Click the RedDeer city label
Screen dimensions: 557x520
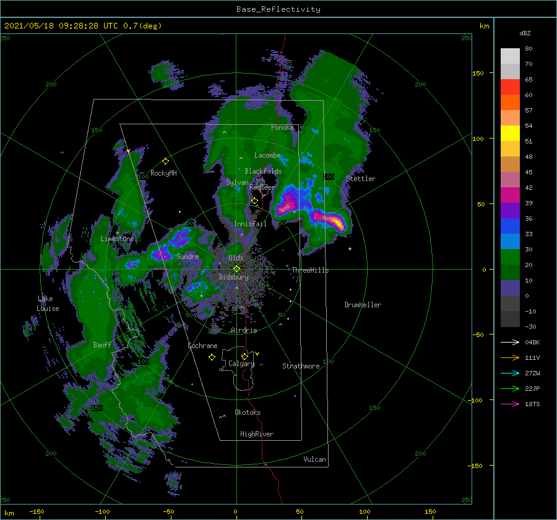point(262,187)
